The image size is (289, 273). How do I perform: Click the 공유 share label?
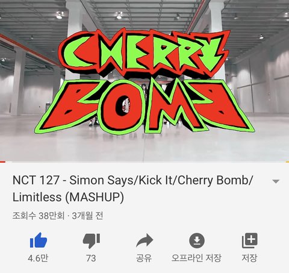(x=144, y=258)
